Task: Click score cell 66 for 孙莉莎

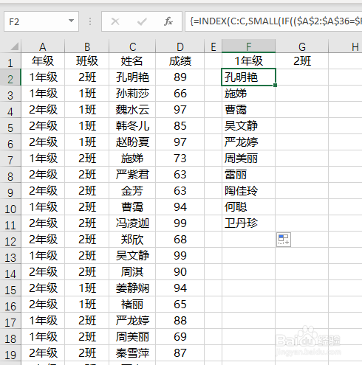Action: tap(180, 94)
